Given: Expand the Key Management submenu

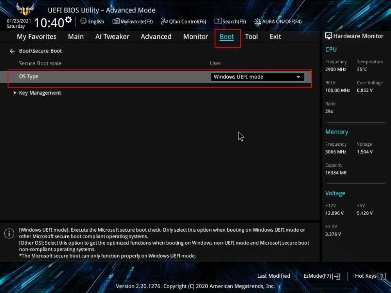Looking at the screenshot, I should click(x=40, y=93).
